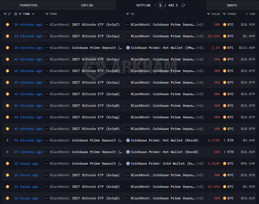Click BTC token icon in the $132.46M row

pyautogui.click(x=224, y=48)
